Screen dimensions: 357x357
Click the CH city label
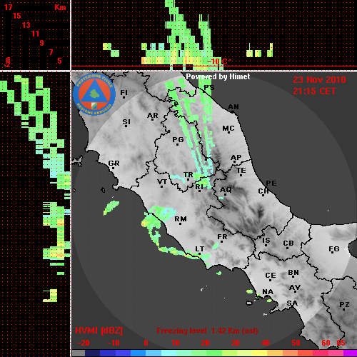coord(263,191)
